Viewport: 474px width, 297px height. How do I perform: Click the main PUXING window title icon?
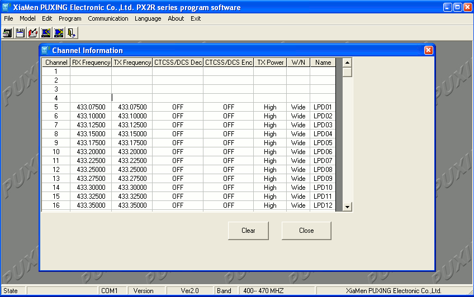click(x=6, y=7)
